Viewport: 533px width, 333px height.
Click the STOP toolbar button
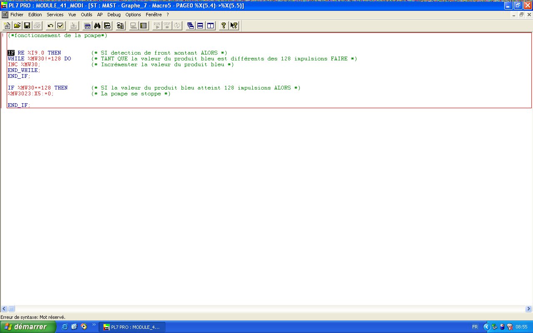[167, 26]
